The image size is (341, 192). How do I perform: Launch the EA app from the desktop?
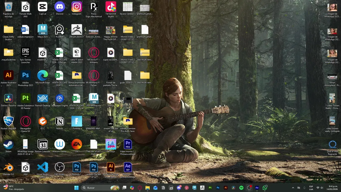point(77,146)
